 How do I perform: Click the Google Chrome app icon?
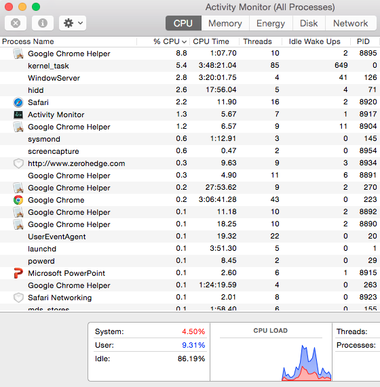coord(18,200)
